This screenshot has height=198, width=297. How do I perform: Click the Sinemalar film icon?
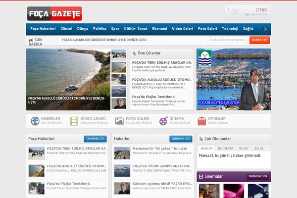point(201,177)
